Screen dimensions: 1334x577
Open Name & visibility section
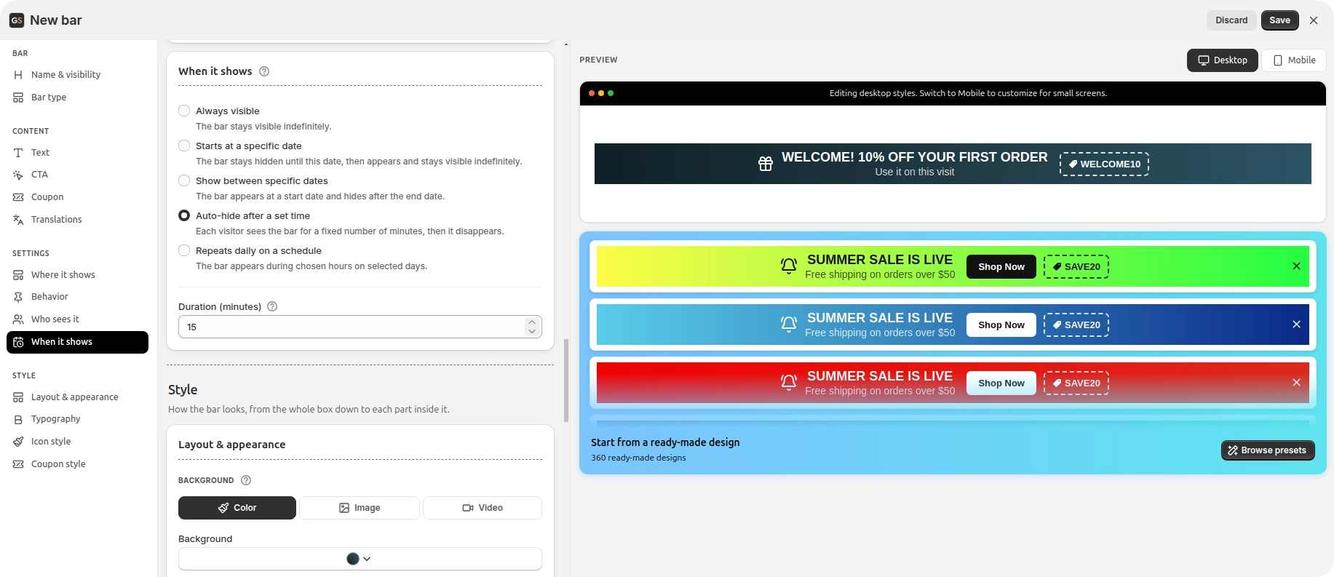(77, 74)
